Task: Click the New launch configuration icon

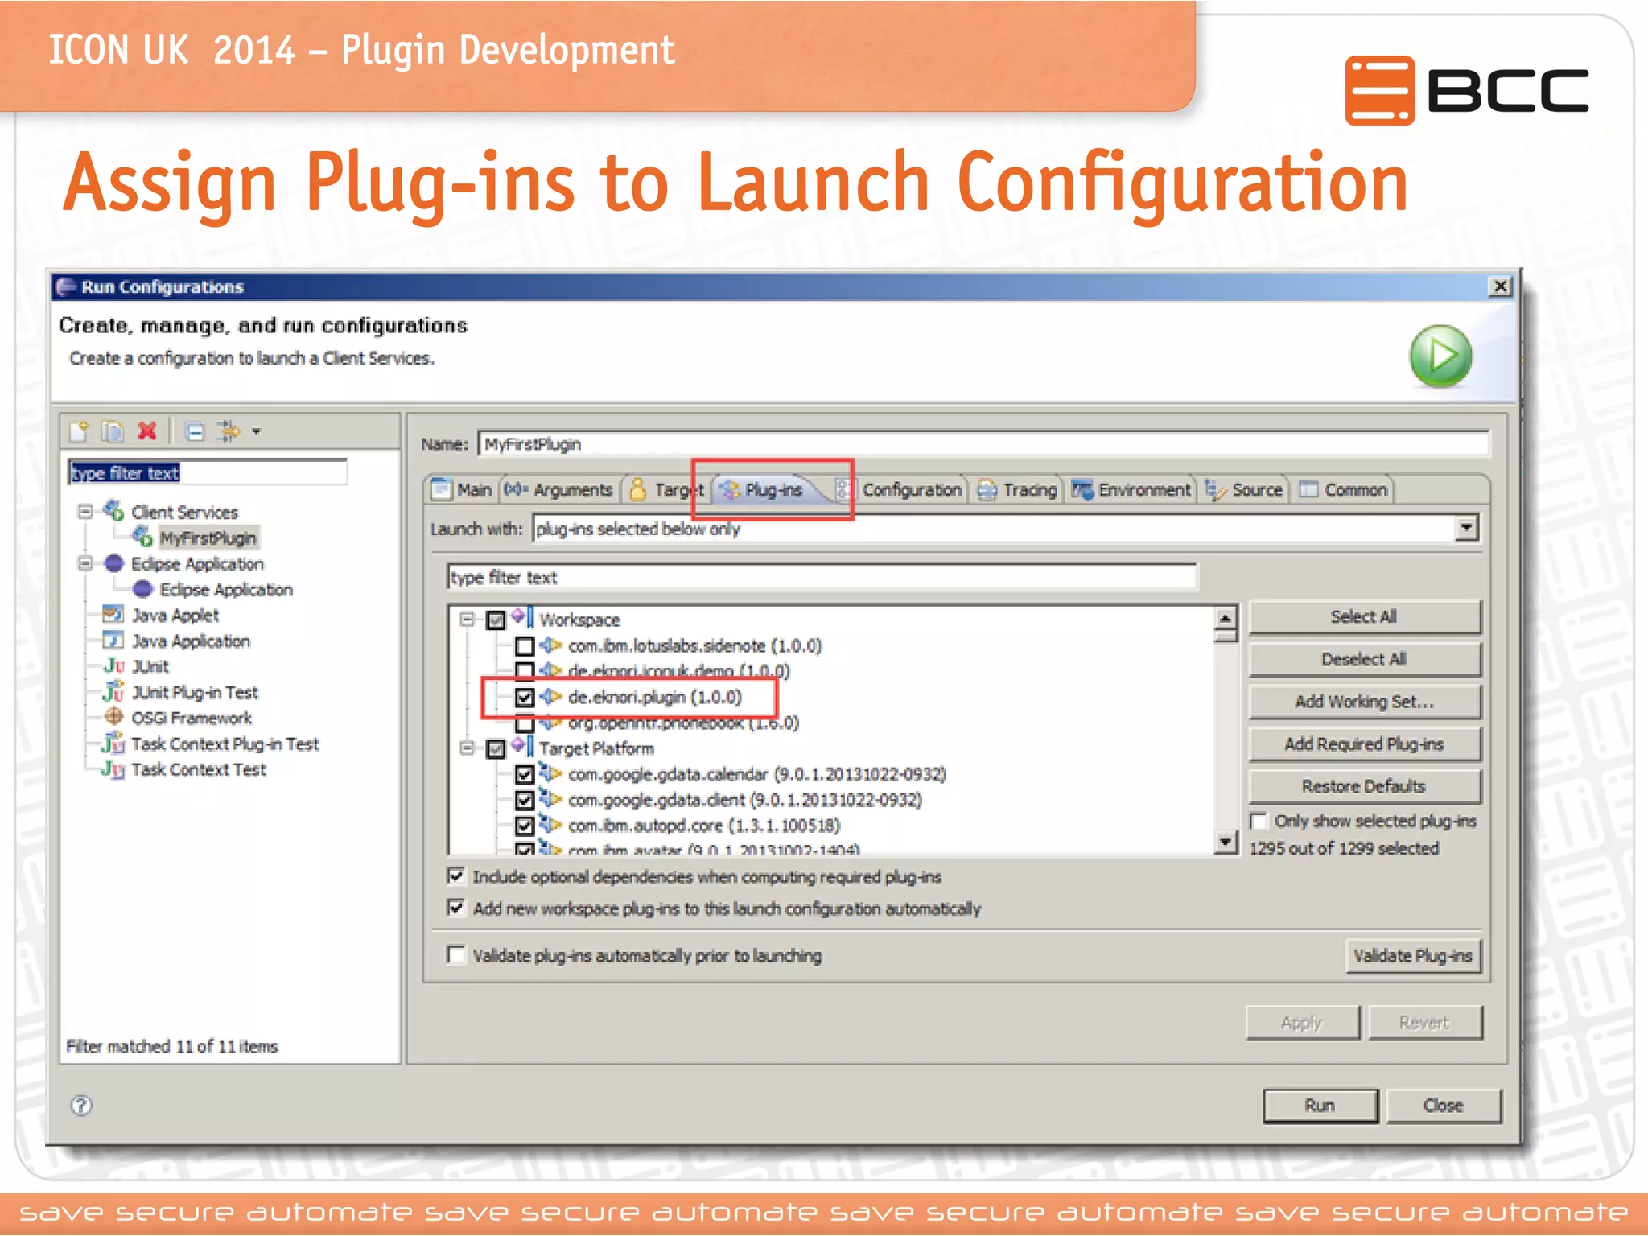Action: point(79,431)
